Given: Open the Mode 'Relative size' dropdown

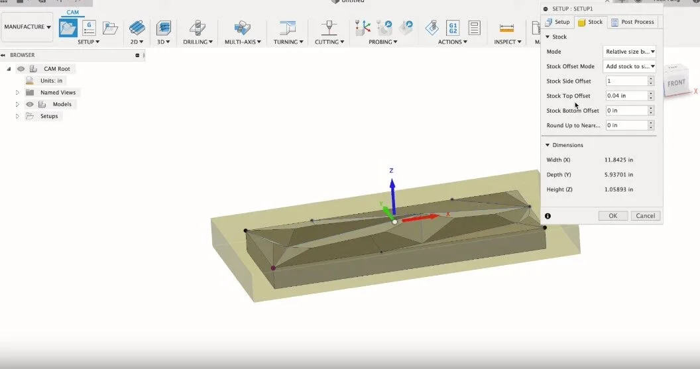Looking at the screenshot, I should click(x=630, y=52).
